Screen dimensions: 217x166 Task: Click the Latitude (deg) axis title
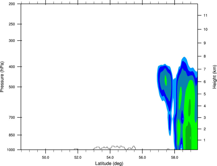(x=109, y=163)
